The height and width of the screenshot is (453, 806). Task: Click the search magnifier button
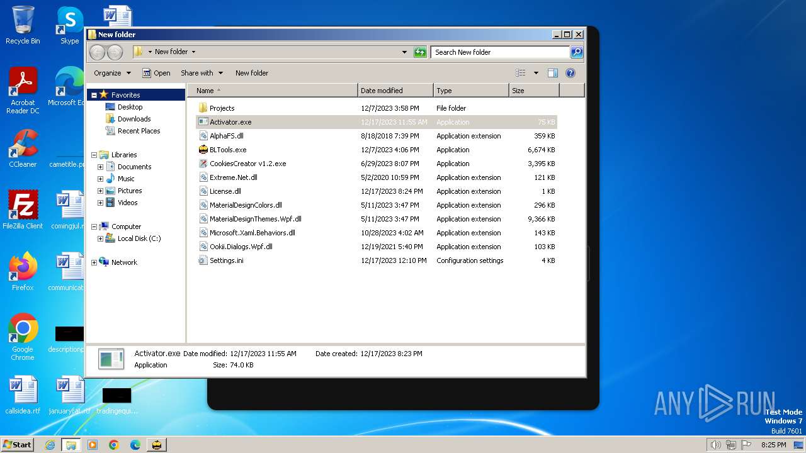[577, 52]
